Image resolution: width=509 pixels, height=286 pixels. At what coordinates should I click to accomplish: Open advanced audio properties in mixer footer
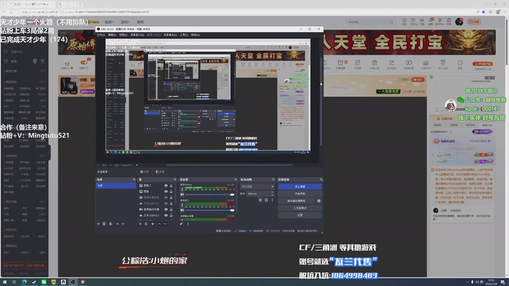(181, 224)
